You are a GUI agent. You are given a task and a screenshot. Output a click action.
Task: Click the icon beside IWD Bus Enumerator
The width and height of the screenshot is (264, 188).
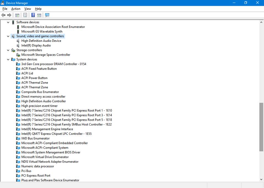pos(18,138)
